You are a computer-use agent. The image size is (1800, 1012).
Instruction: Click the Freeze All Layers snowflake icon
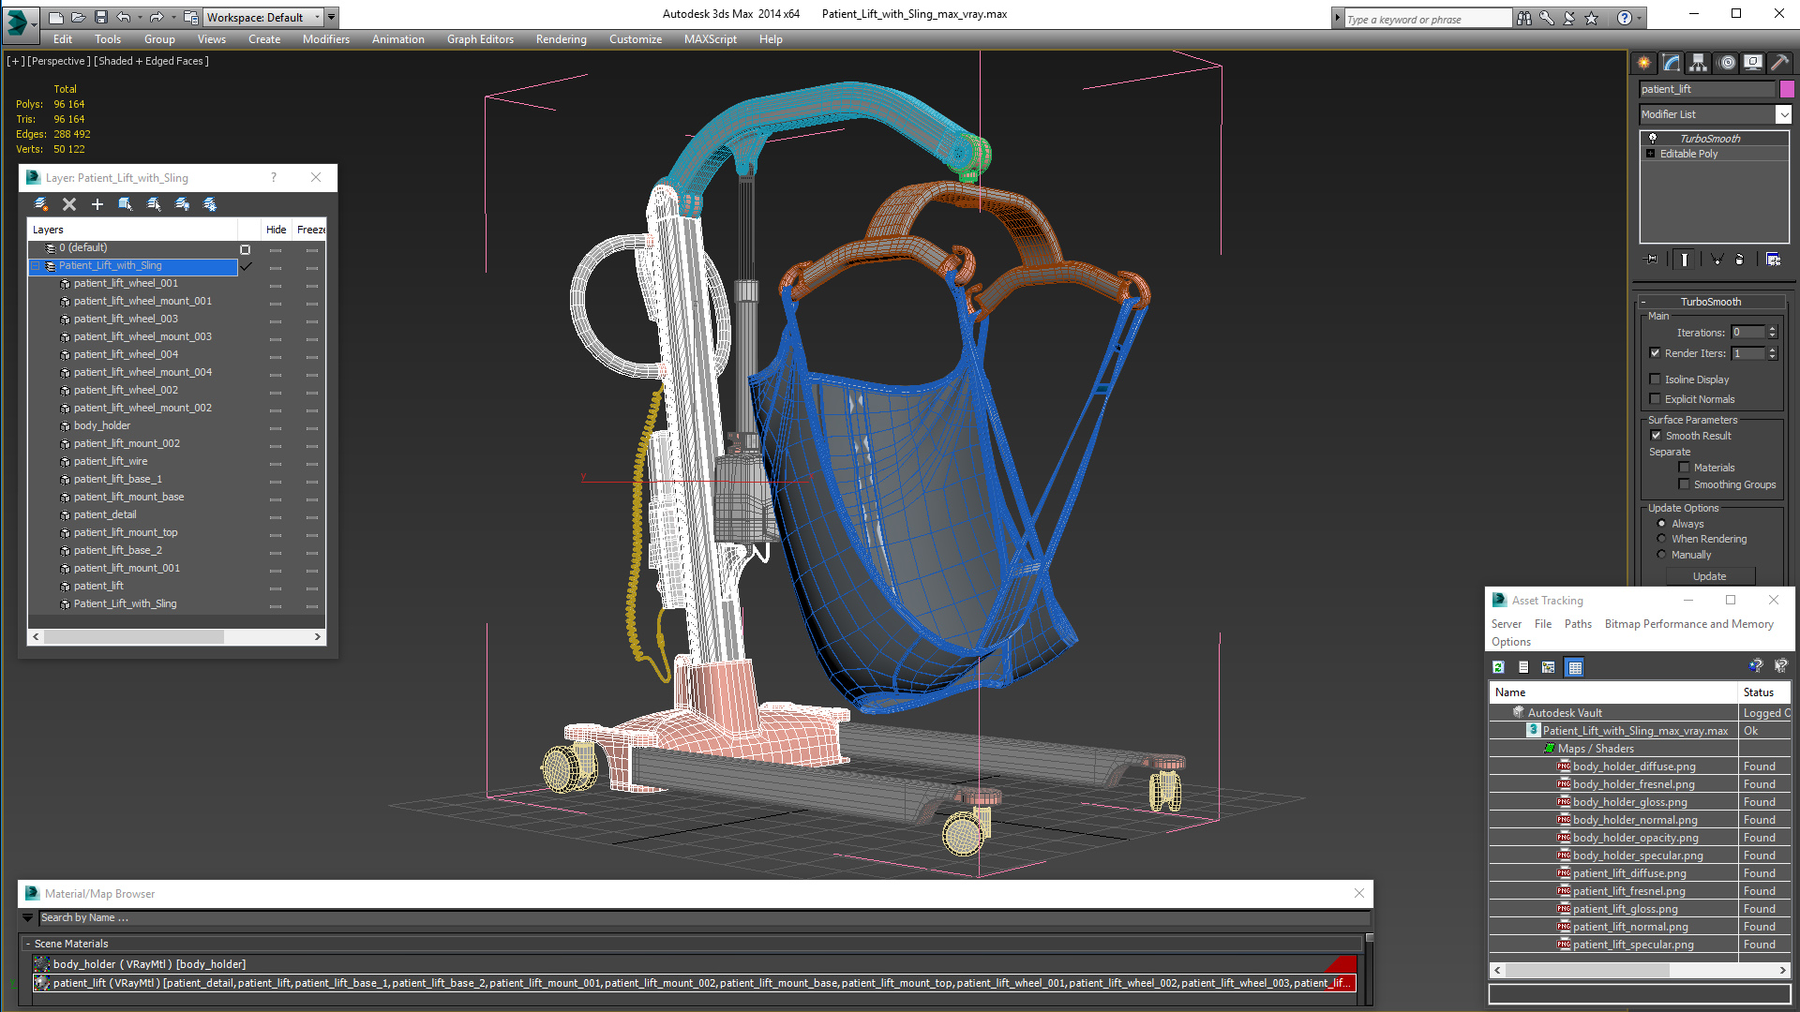point(210,204)
